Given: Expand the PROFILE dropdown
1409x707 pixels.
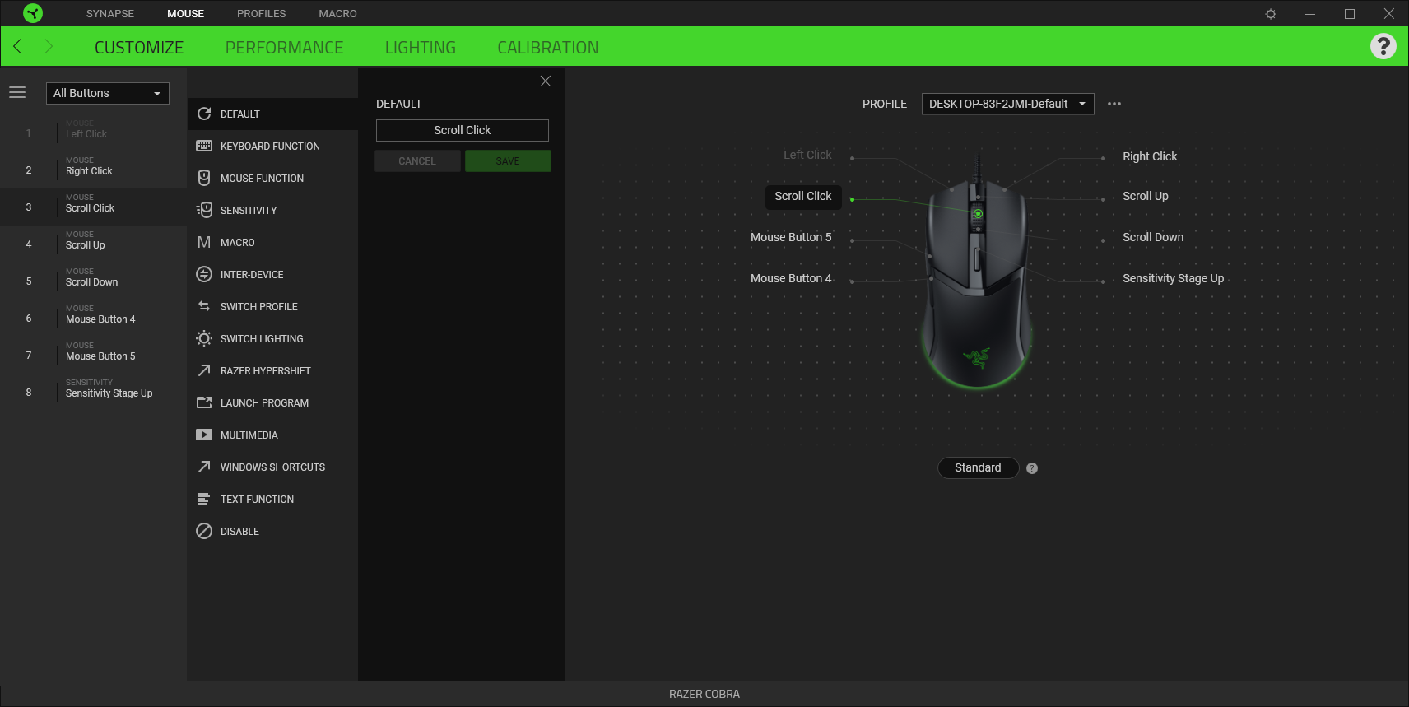Looking at the screenshot, I should [x=1008, y=104].
